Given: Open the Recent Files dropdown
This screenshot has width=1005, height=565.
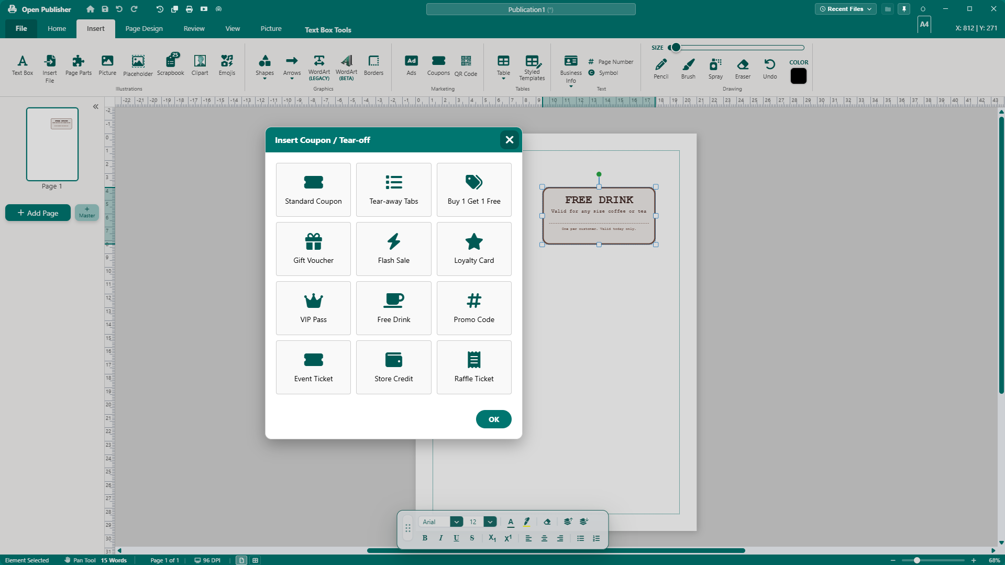Looking at the screenshot, I should click(x=845, y=9).
